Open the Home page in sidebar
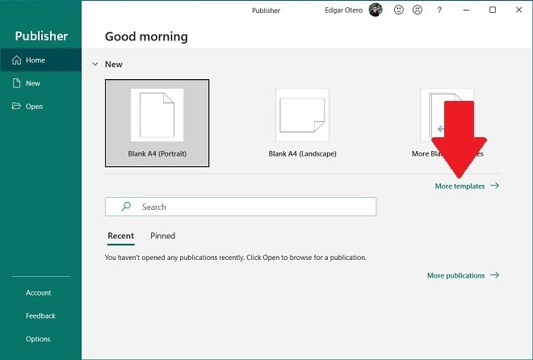 coord(40,60)
